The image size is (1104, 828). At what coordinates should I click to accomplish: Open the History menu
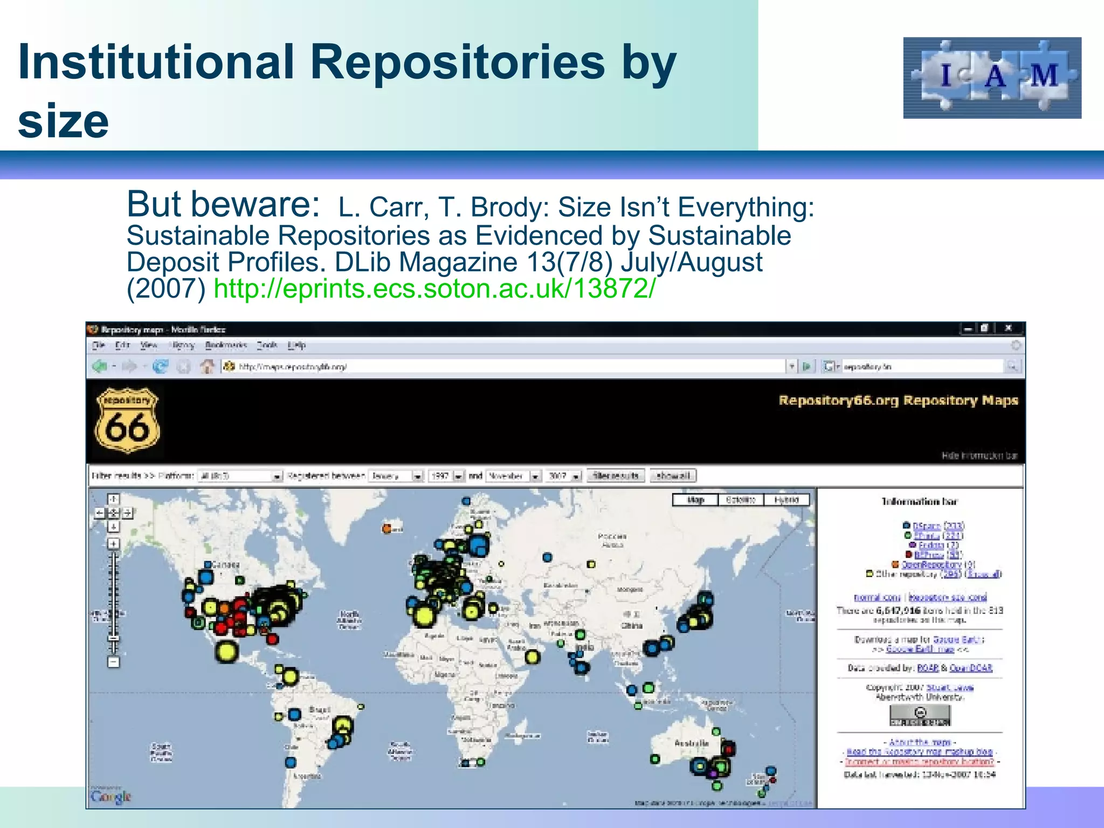[182, 345]
